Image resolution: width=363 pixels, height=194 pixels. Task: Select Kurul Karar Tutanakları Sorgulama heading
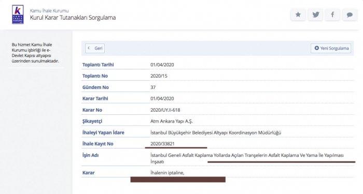click(x=73, y=18)
